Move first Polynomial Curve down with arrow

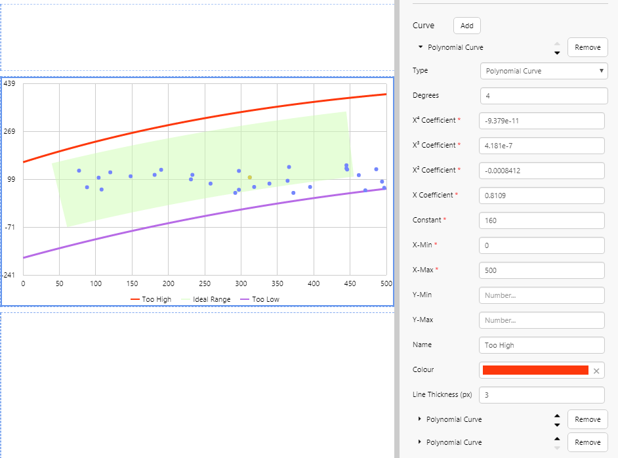[x=557, y=52]
